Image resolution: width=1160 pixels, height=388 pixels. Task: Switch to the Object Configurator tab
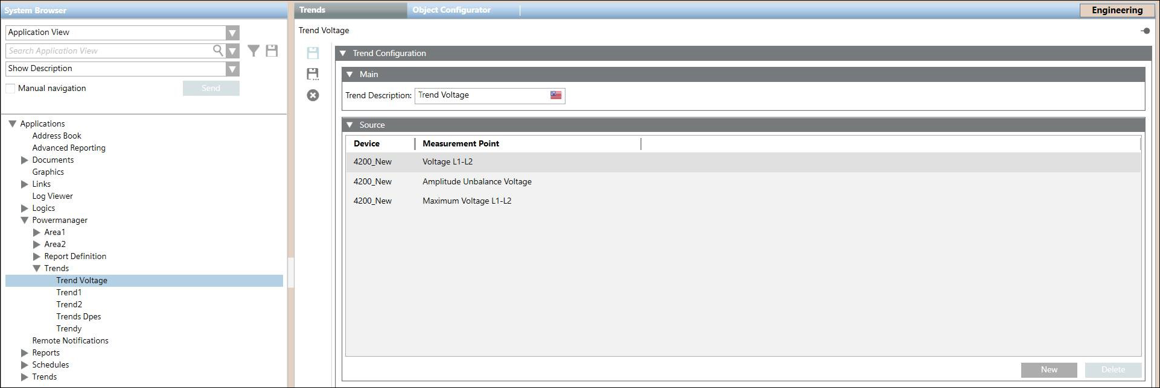tap(451, 10)
